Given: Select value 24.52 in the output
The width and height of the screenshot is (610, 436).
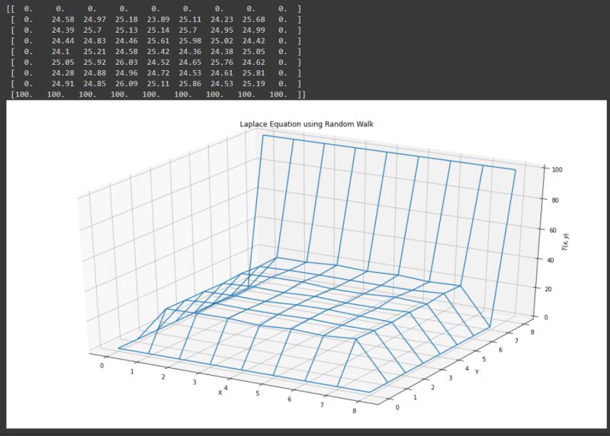Looking at the screenshot, I should click(x=159, y=63).
